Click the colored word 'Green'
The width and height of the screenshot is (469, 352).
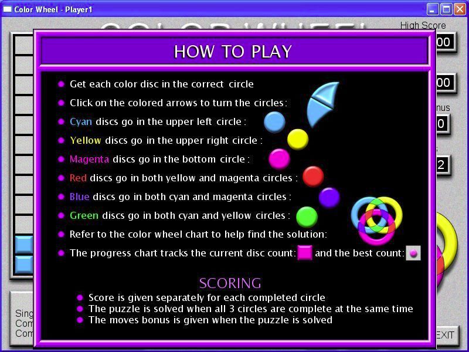pos(84,215)
